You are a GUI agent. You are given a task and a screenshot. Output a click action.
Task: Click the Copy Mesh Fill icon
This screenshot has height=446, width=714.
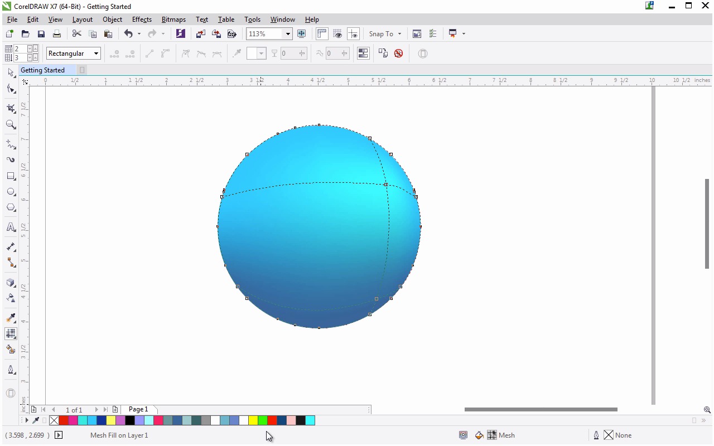pyautogui.click(x=383, y=54)
